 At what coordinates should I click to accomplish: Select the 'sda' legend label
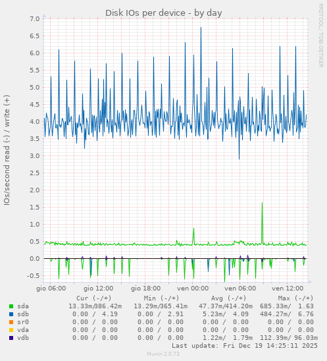click(x=23, y=306)
